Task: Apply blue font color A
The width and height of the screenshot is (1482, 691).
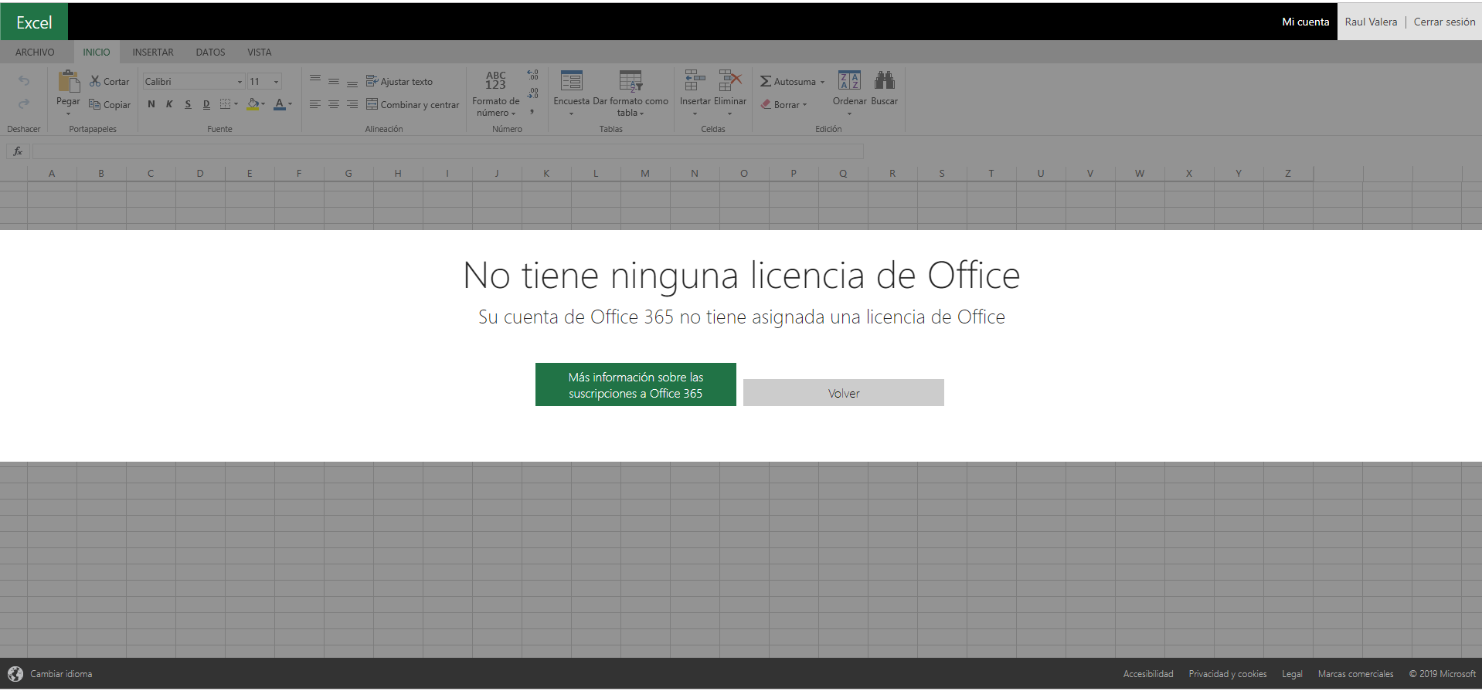Action: coord(280,104)
